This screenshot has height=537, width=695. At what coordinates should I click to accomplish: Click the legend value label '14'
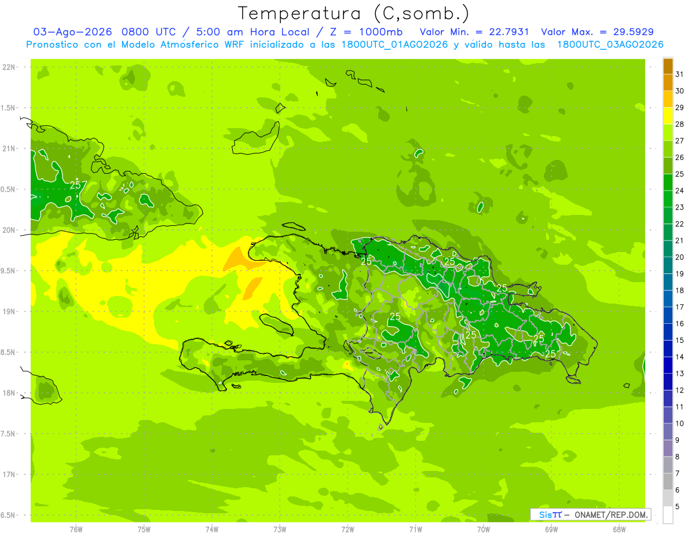pos(679,357)
